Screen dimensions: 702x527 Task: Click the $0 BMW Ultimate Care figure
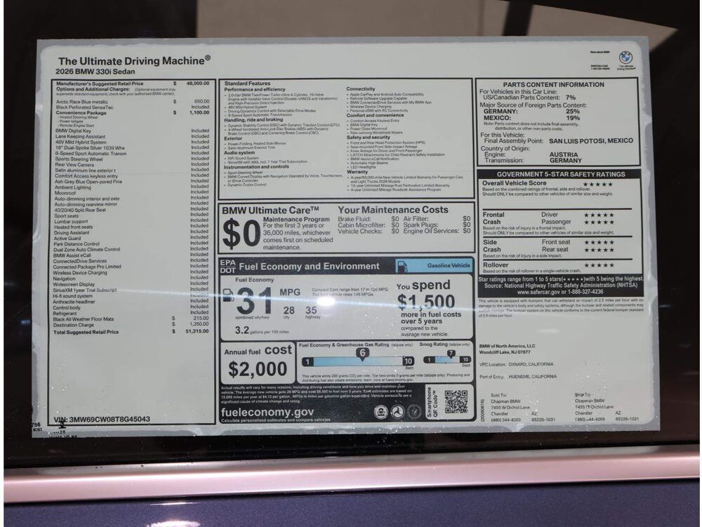coord(241,234)
